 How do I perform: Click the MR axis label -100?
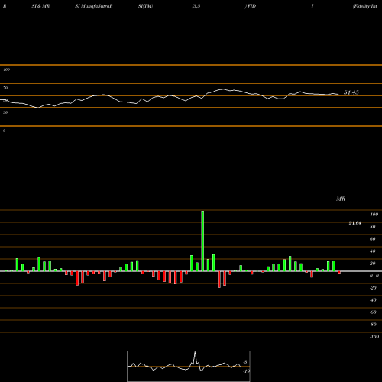coord(374,337)
